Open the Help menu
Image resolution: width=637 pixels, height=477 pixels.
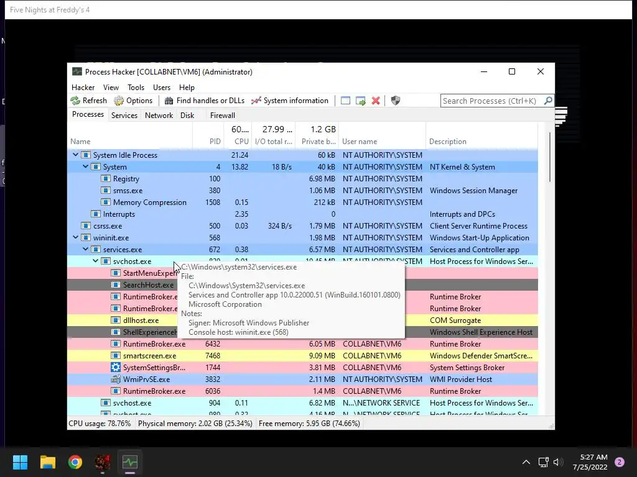[187, 88]
